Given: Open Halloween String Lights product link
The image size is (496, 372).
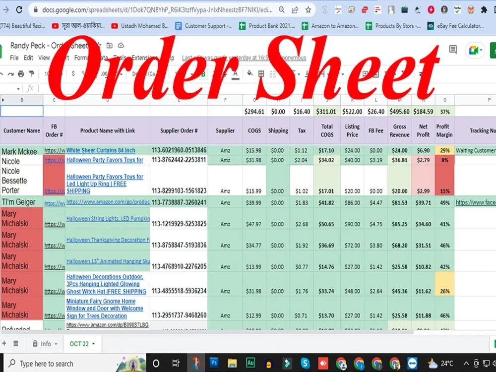Looking at the screenshot, I should click(108, 218).
